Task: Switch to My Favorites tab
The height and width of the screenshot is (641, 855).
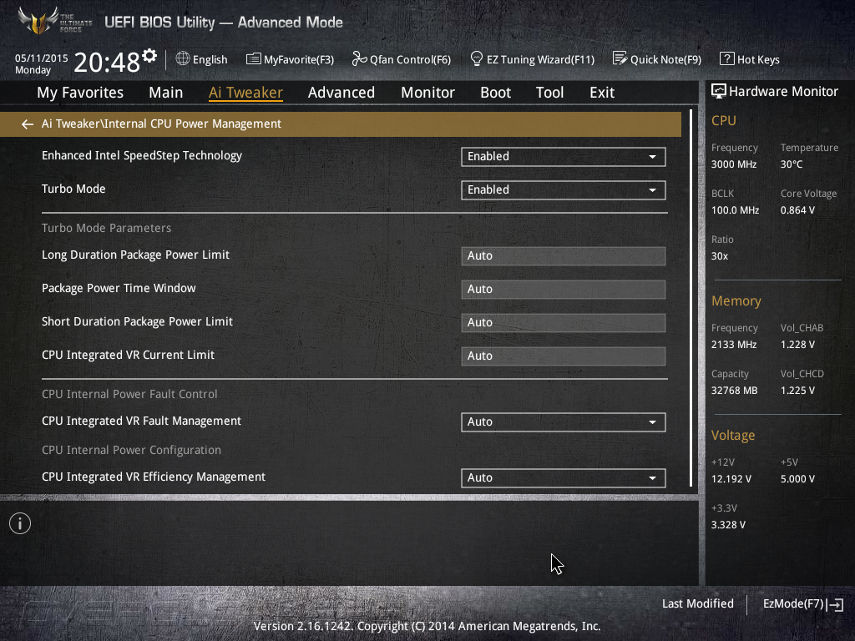Action: point(80,93)
